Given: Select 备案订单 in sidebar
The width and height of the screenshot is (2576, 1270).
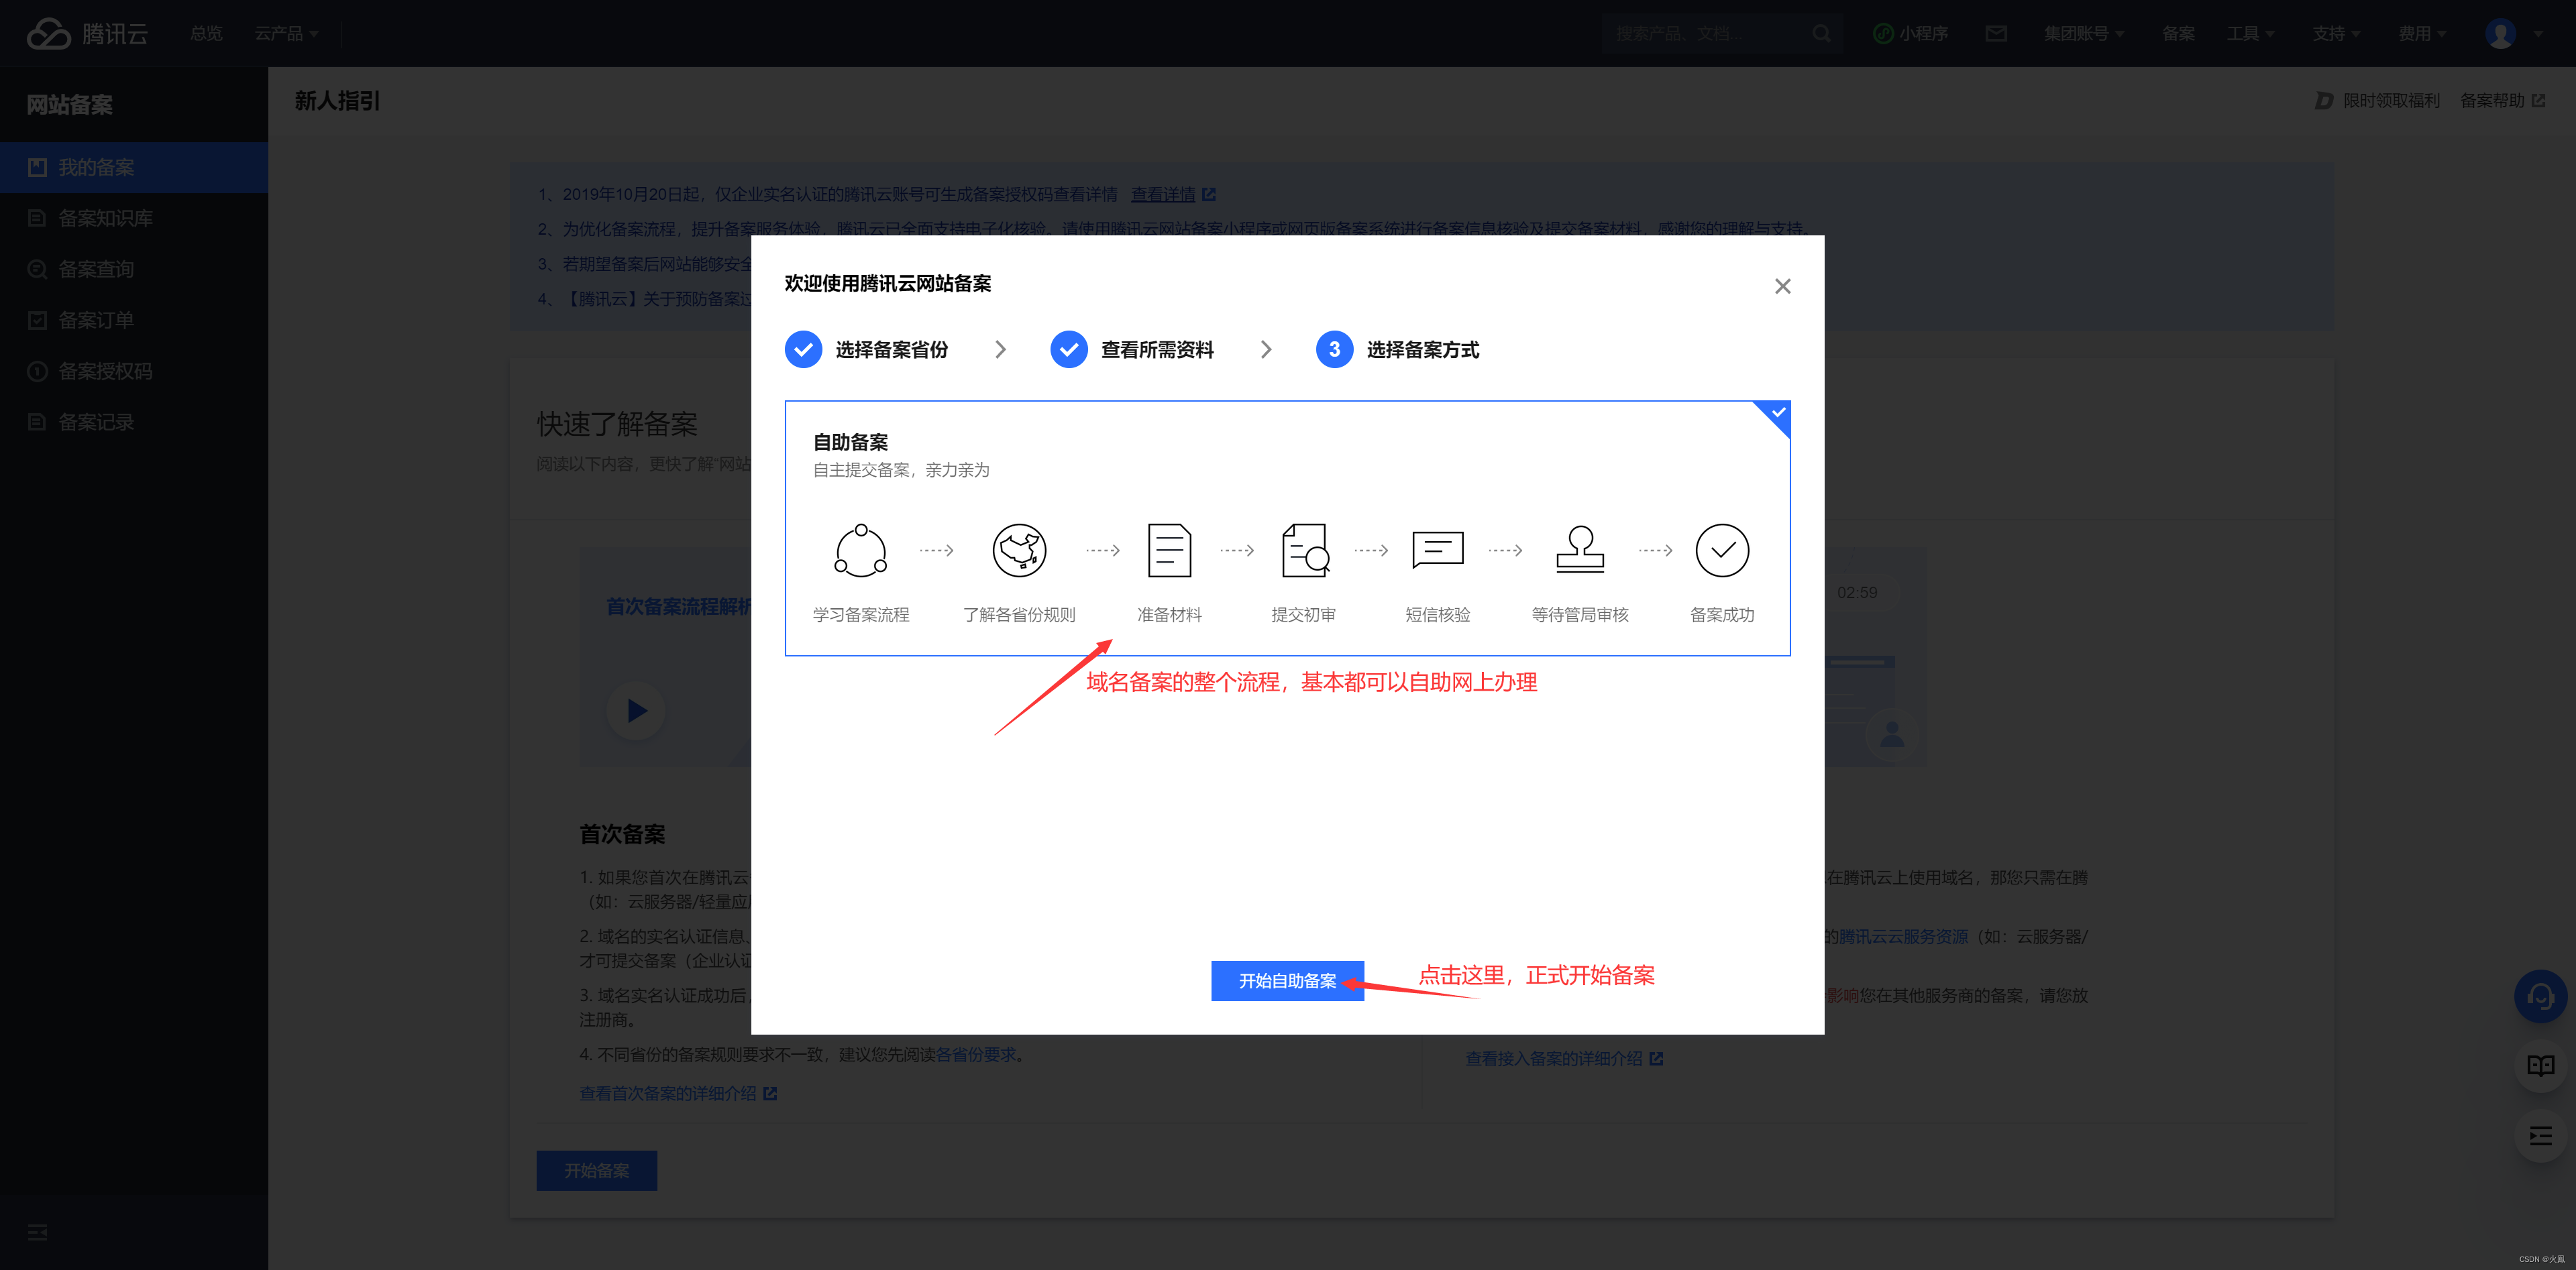Looking at the screenshot, I should pos(134,320).
